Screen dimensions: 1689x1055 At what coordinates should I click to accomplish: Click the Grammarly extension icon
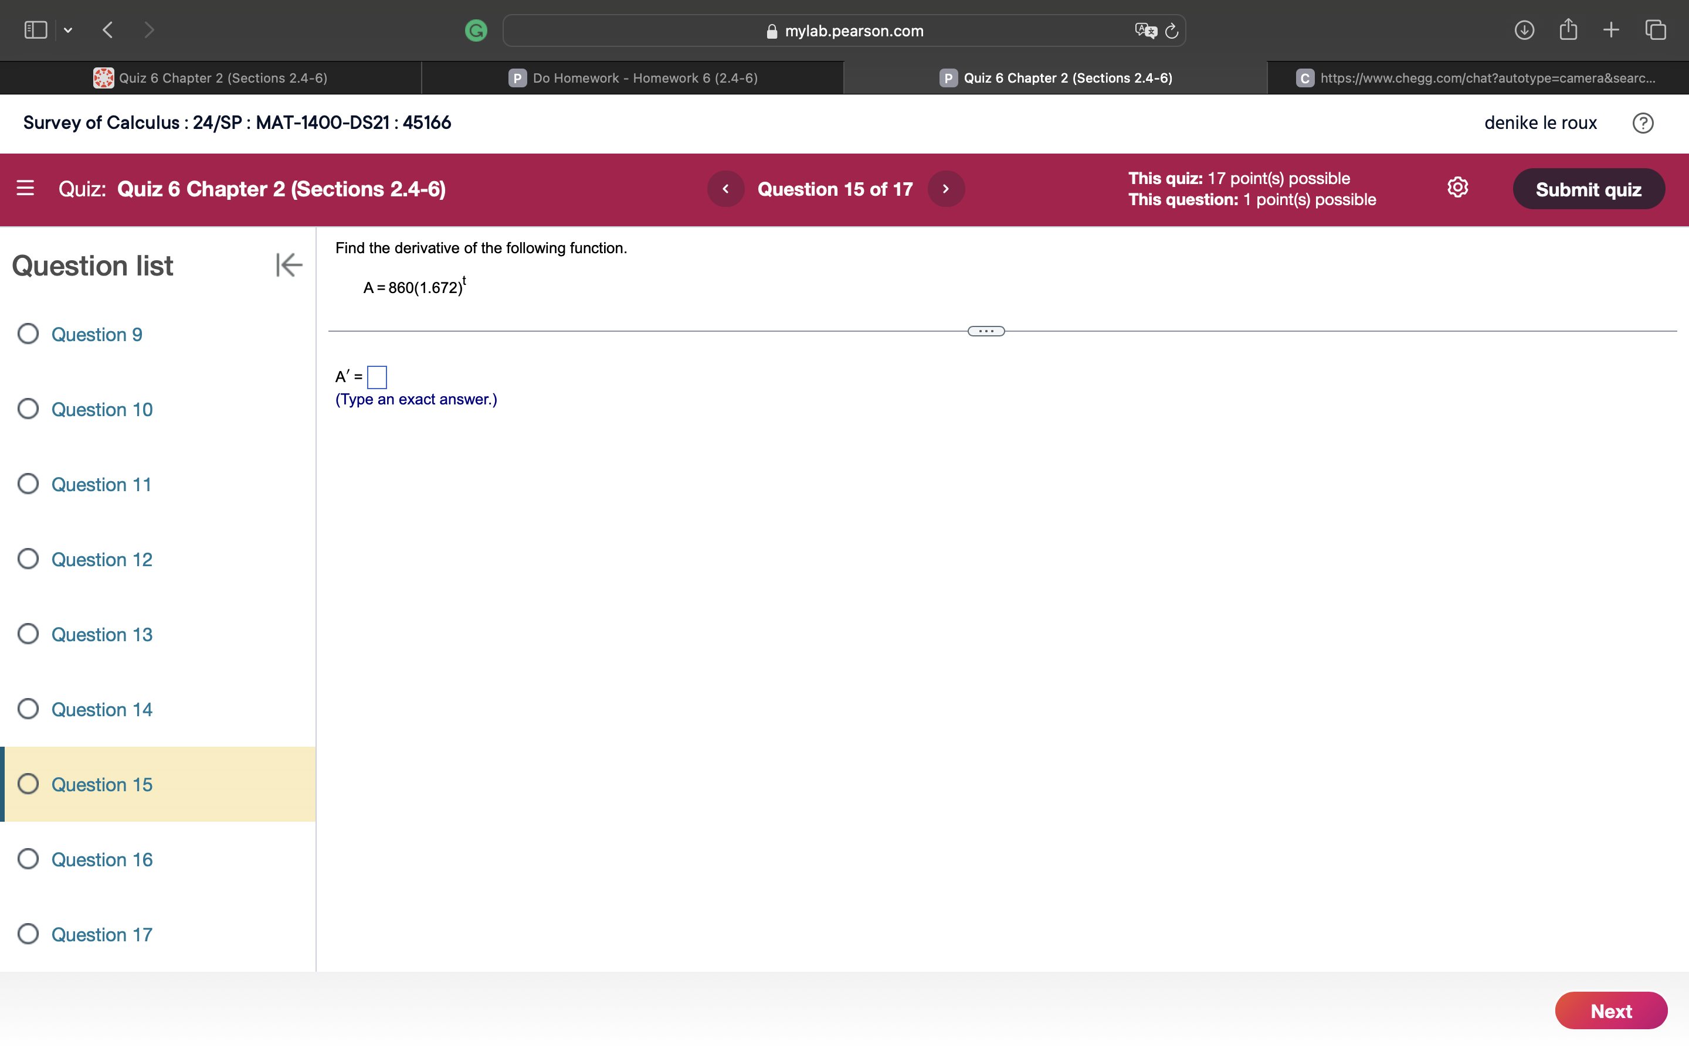coord(476,30)
